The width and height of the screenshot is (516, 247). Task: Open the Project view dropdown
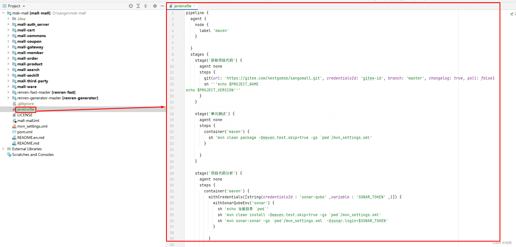[24, 6]
